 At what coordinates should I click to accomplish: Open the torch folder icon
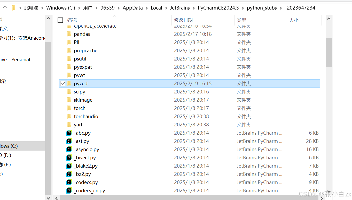(69, 108)
